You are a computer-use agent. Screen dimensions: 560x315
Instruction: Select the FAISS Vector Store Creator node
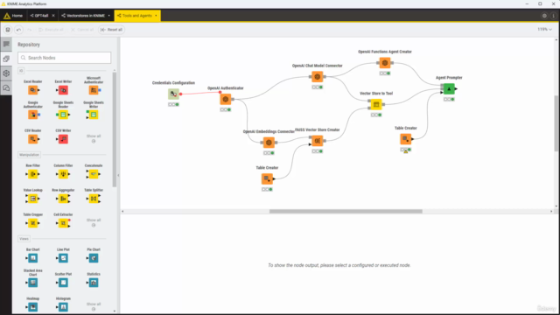click(317, 141)
